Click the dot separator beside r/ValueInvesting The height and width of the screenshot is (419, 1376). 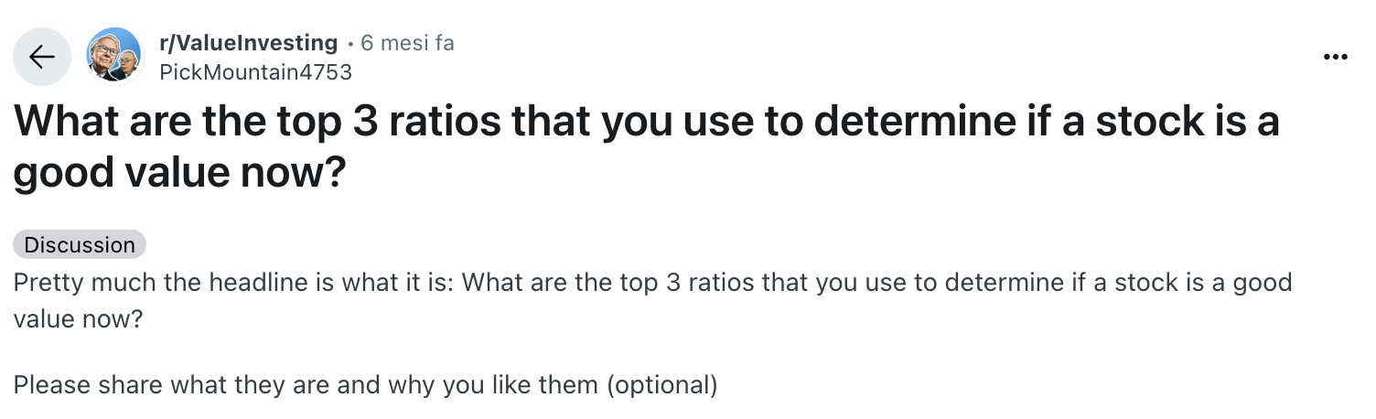pos(349,43)
